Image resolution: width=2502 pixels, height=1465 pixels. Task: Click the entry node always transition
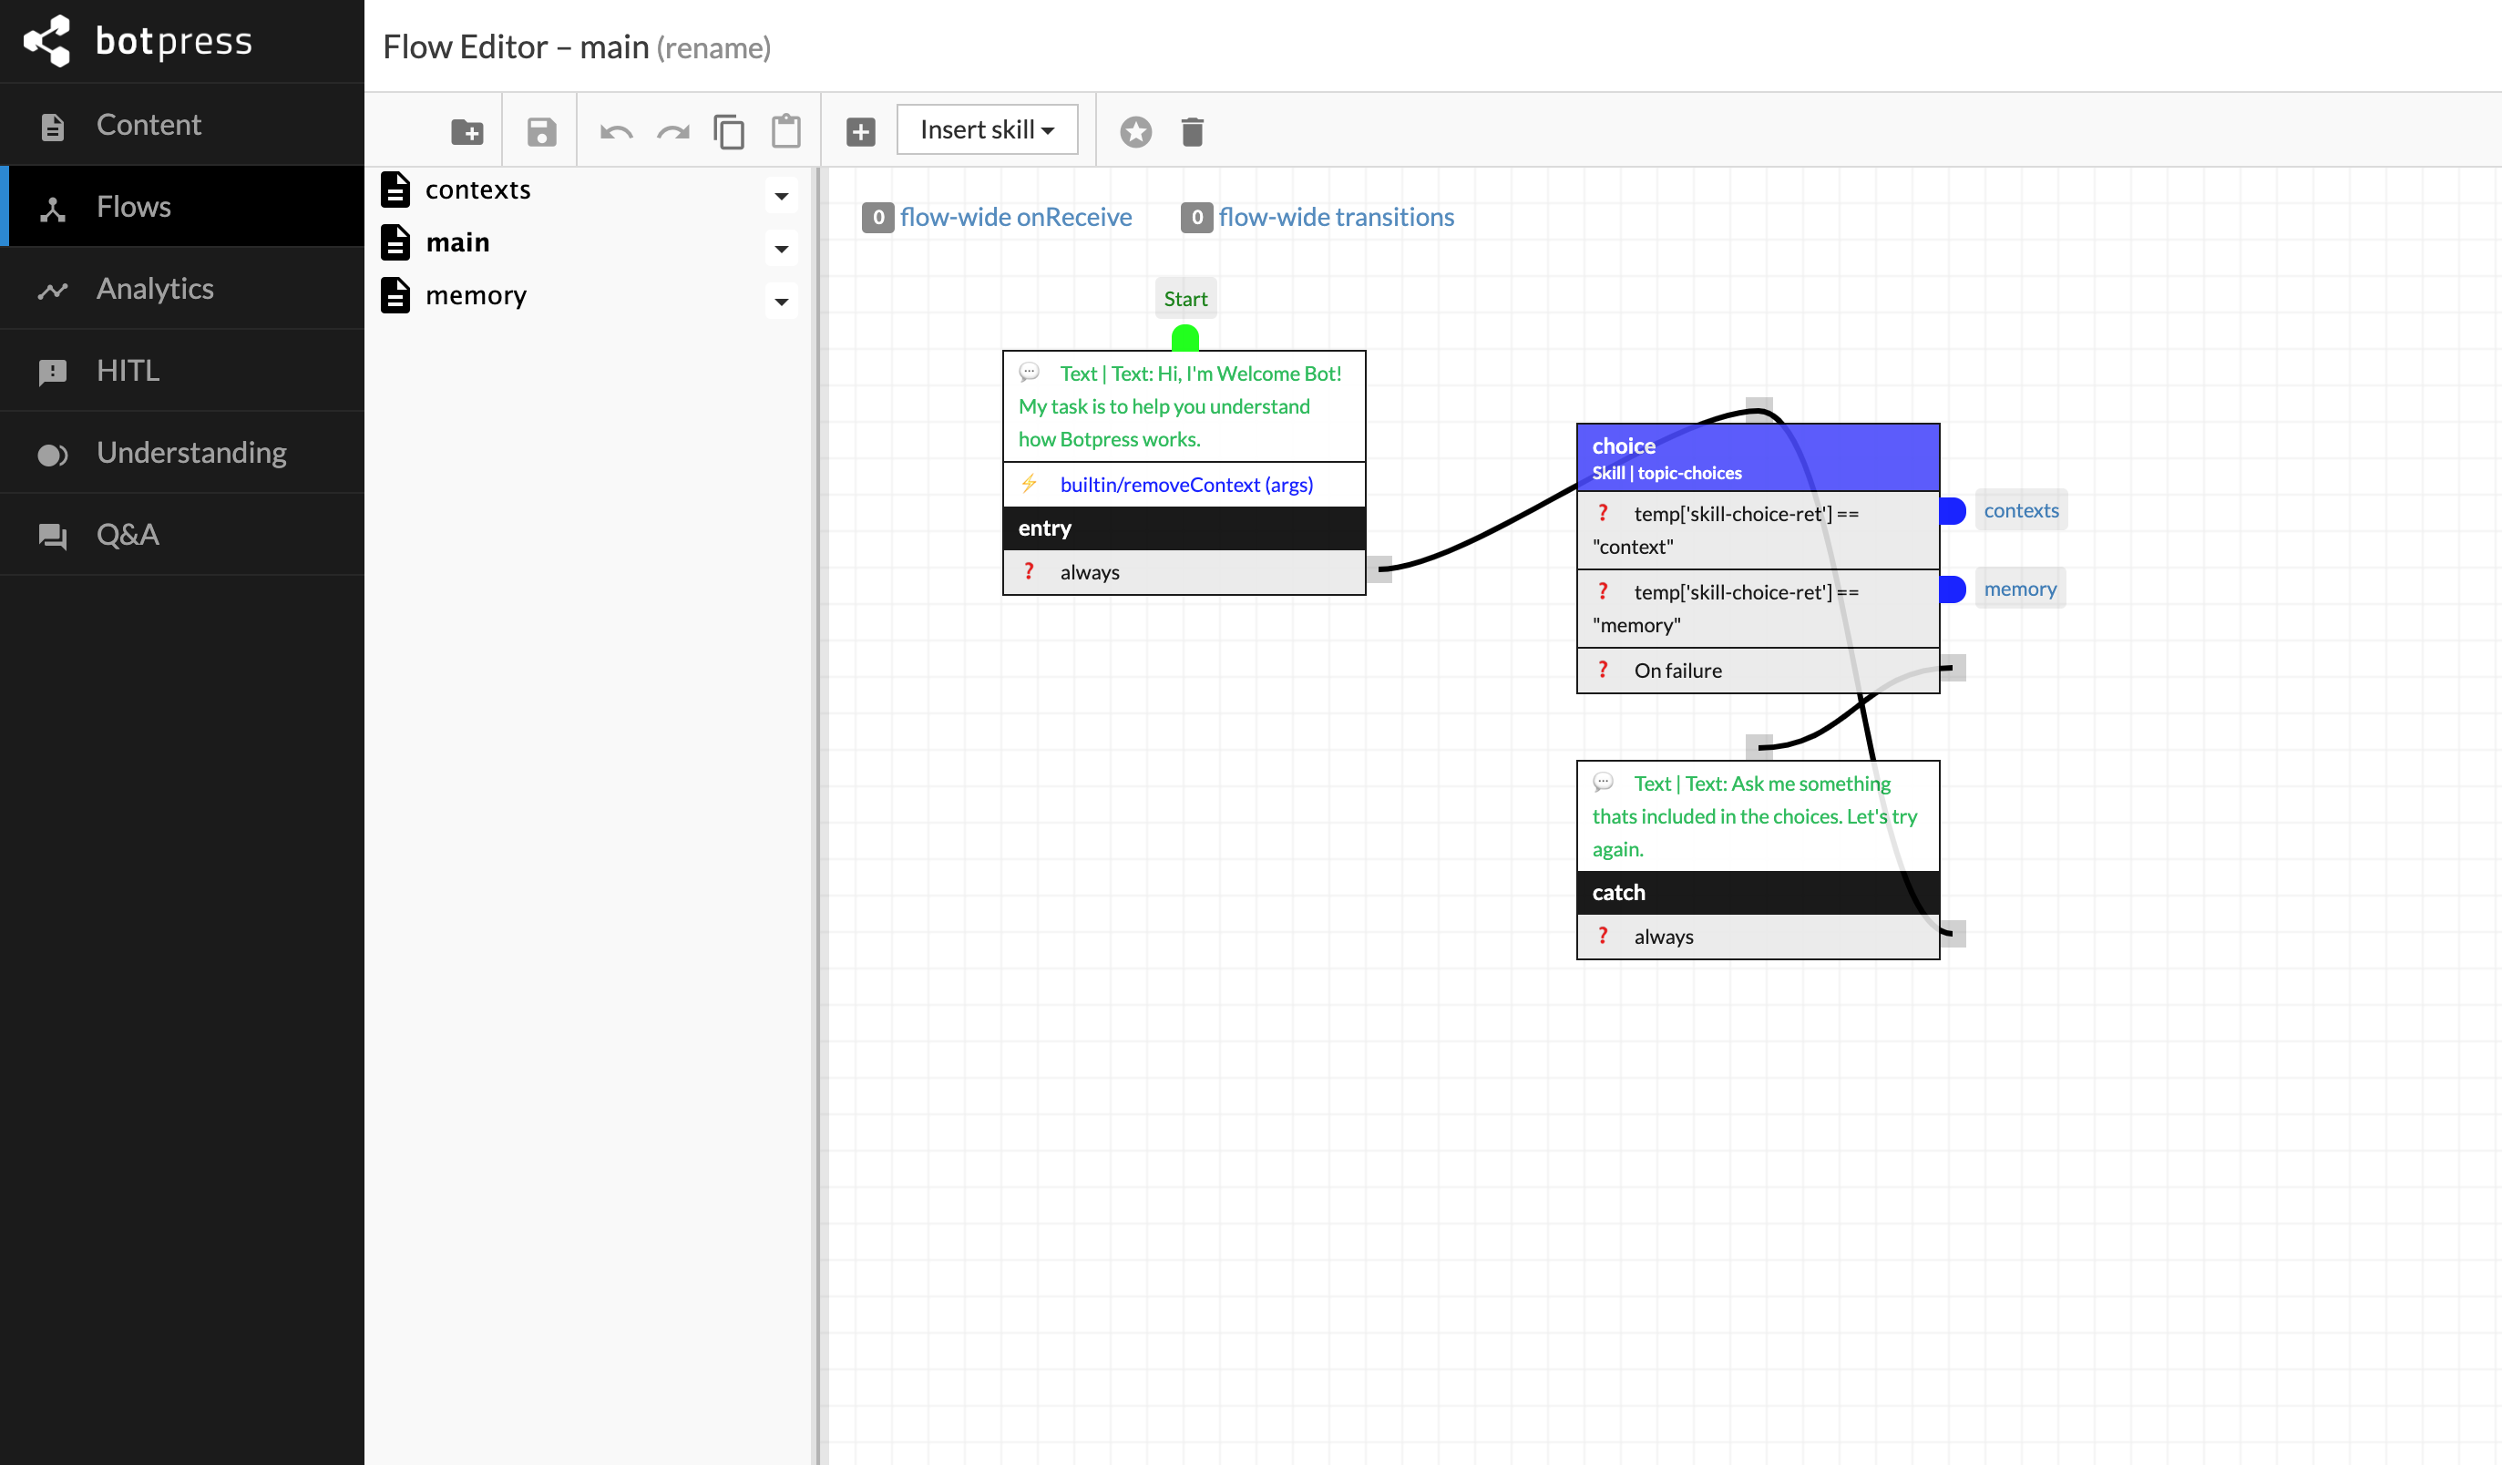(x=1184, y=573)
